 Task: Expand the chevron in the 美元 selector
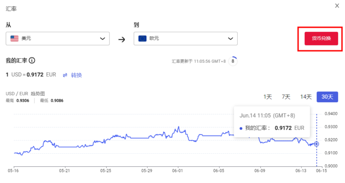coord(102,39)
